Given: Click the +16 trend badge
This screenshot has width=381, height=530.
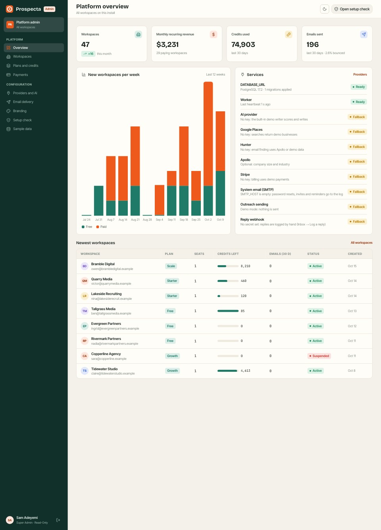Looking at the screenshot, I should (x=89, y=54).
